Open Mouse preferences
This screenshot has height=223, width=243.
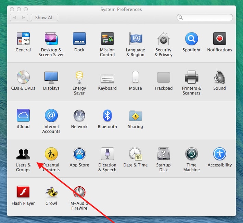(x=136, y=77)
